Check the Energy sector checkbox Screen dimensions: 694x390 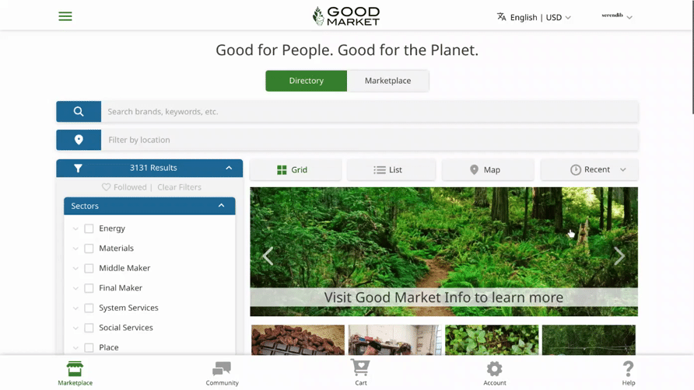[89, 228]
